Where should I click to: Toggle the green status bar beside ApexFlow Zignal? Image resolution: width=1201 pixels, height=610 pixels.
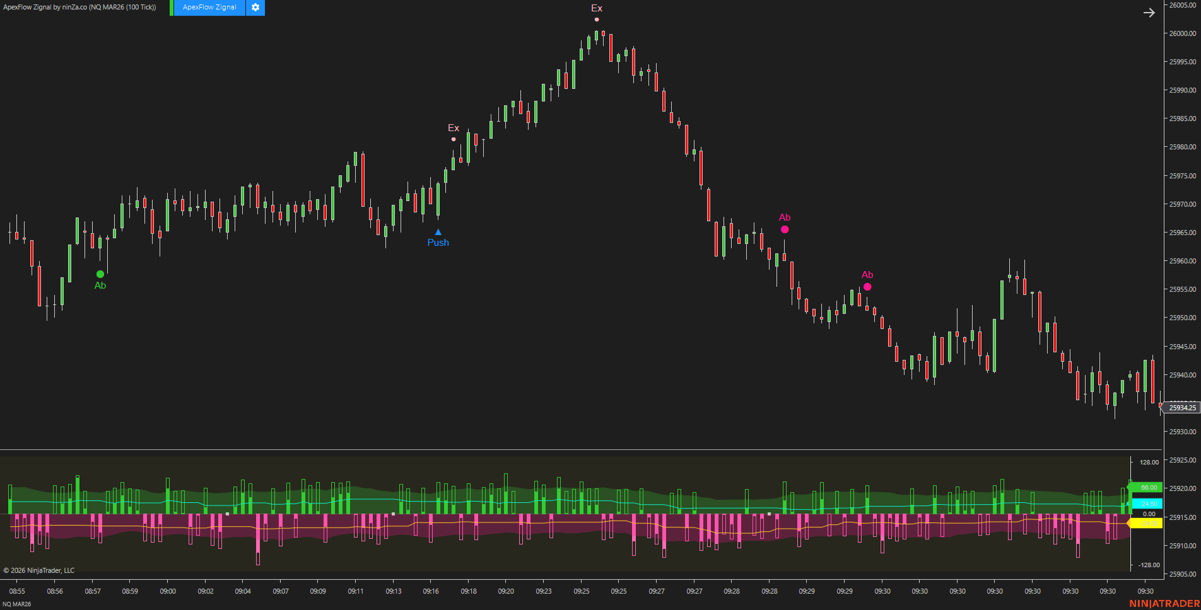click(x=172, y=8)
